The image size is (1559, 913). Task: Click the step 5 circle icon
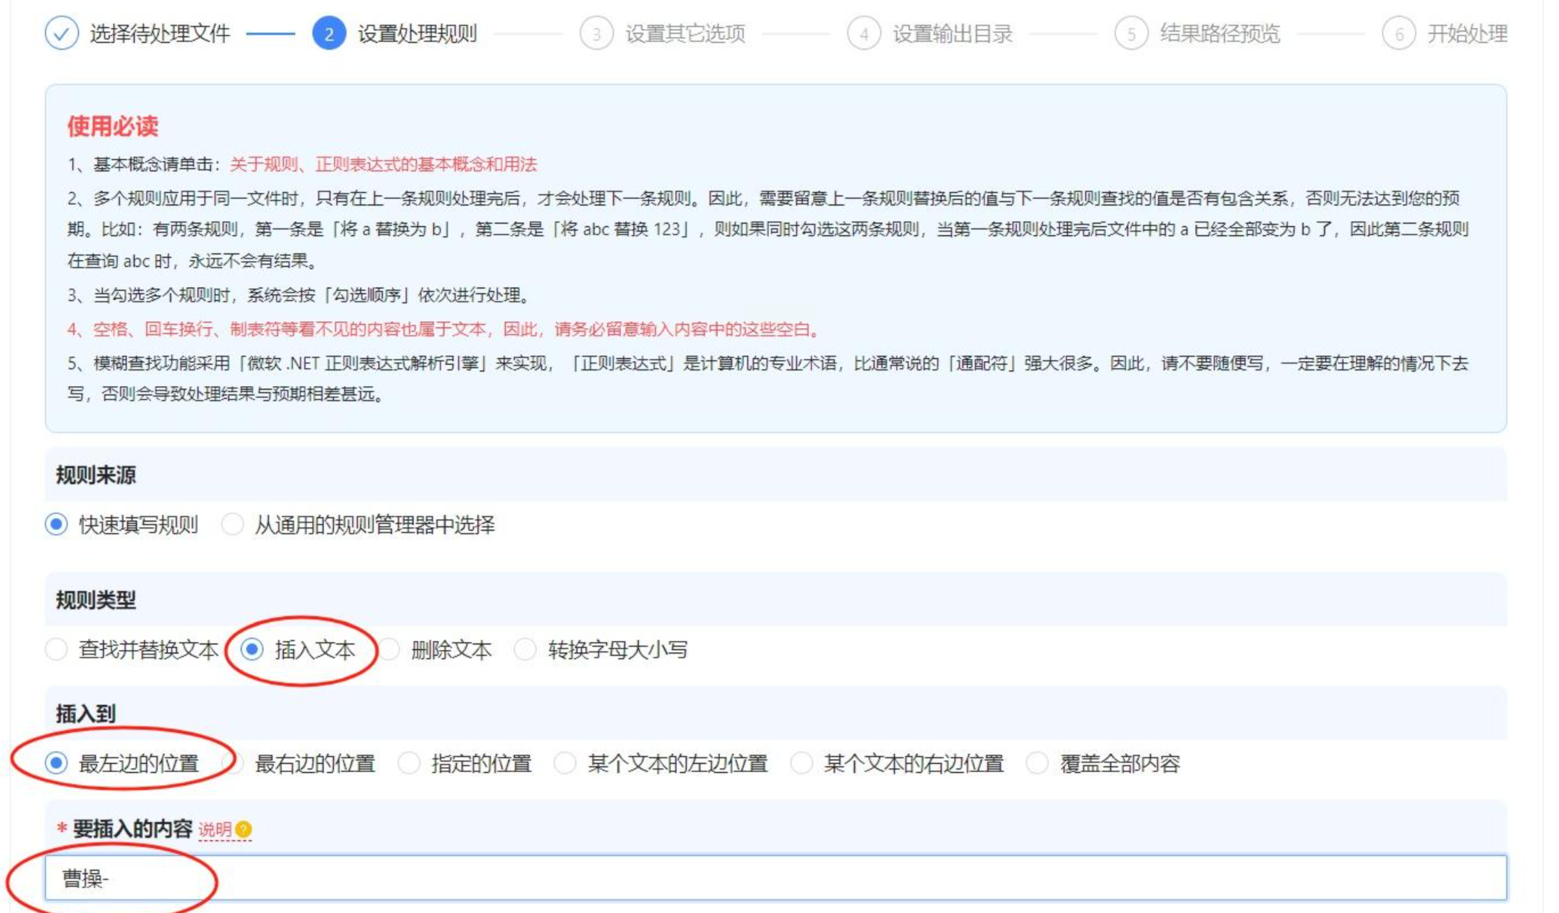click(x=1132, y=33)
